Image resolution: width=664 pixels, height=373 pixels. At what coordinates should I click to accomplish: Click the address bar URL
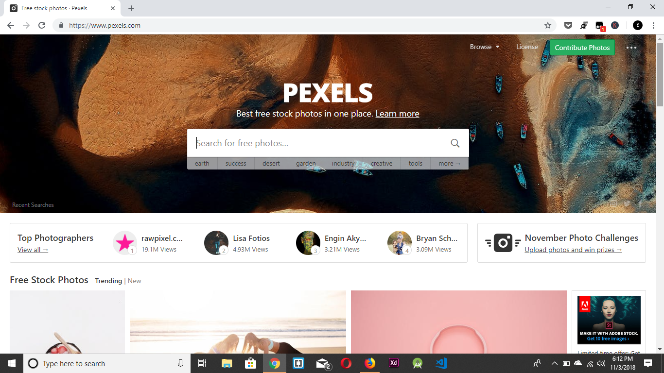coord(105,25)
